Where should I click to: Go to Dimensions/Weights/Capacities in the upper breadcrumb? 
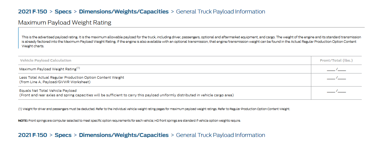point(124,12)
